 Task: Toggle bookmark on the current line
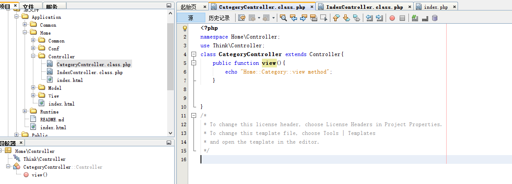(x=357, y=18)
